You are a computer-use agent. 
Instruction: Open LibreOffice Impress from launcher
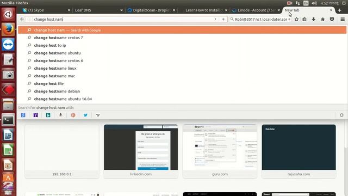(8, 166)
